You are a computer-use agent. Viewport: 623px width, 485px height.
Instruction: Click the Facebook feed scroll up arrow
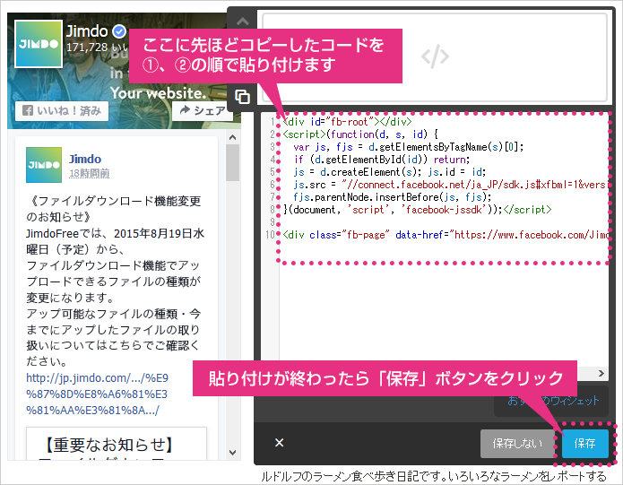click(x=233, y=138)
